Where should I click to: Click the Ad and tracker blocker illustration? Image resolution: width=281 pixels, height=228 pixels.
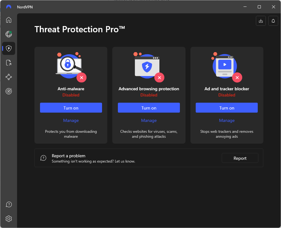coord(226,67)
